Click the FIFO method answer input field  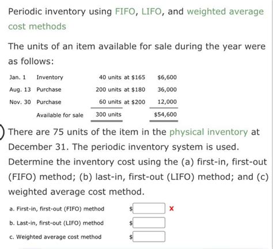click(149, 209)
